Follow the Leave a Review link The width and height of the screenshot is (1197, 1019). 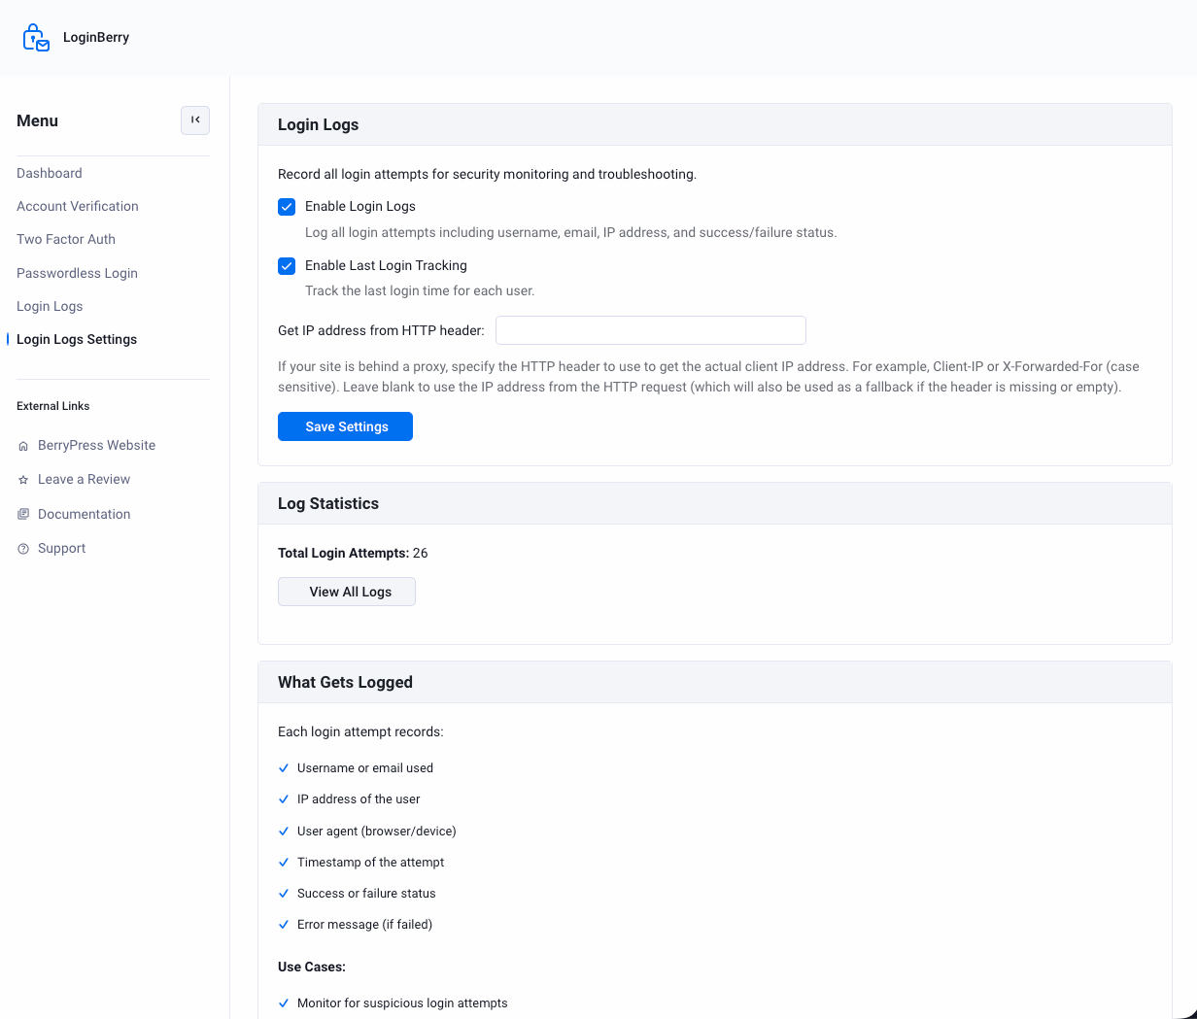pos(85,479)
